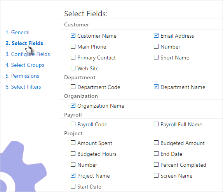Tick the Department Code checkbox

click(73, 87)
